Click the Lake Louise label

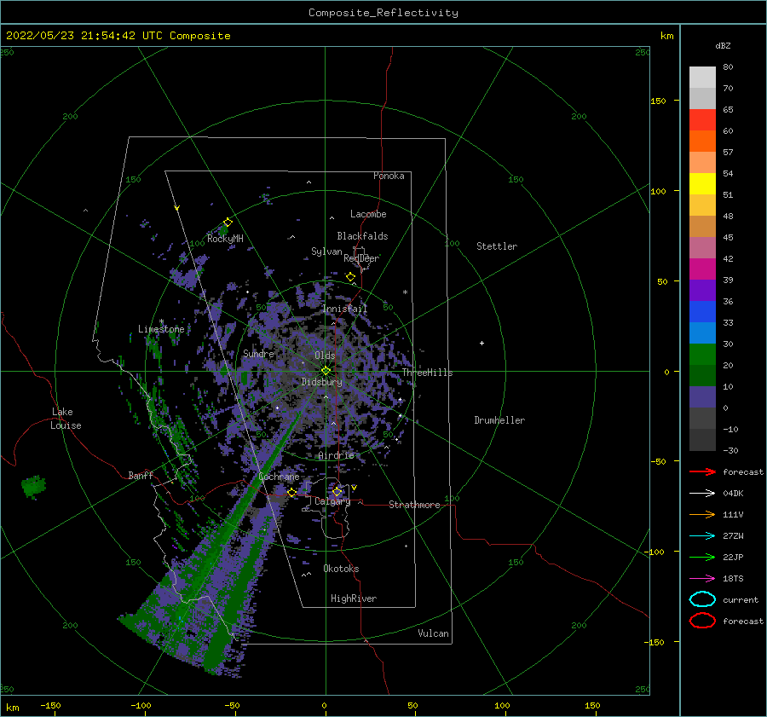[x=66, y=419]
